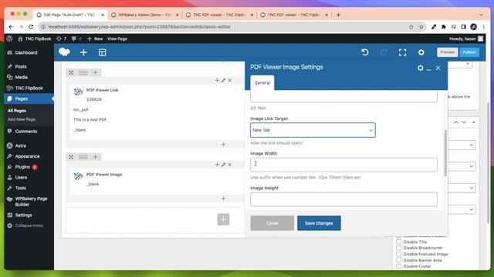Open new browser tab with plus
The width and height of the screenshot is (494, 277).
coord(338,15)
